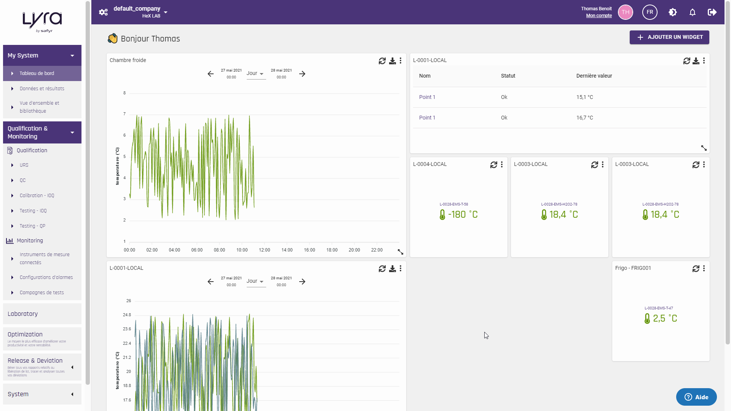The width and height of the screenshot is (731, 411).
Task: Select Tableau de bord menu item
Action: coord(42,73)
